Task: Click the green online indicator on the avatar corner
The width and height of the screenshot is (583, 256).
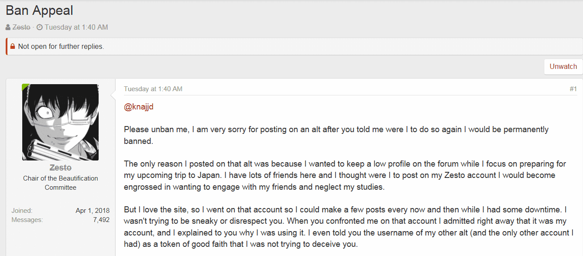Action: coord(26,87)
